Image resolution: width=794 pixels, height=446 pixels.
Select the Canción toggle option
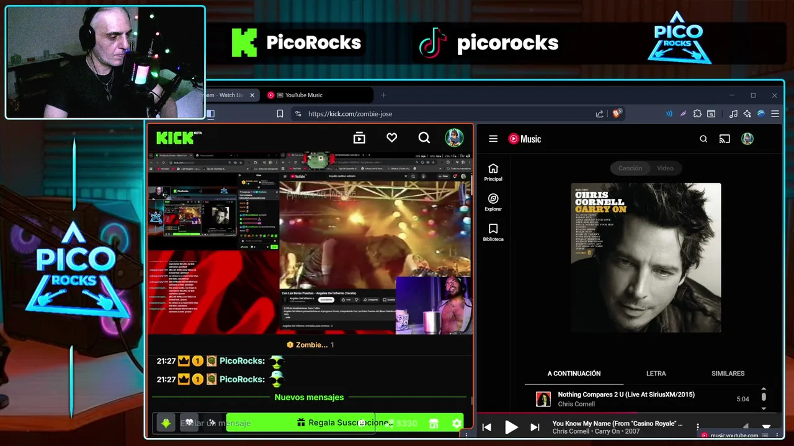(630, 168)
